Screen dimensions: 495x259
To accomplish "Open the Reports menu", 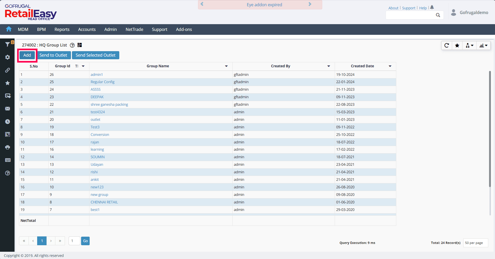I will pyautogui.click(x=62, y=29).
